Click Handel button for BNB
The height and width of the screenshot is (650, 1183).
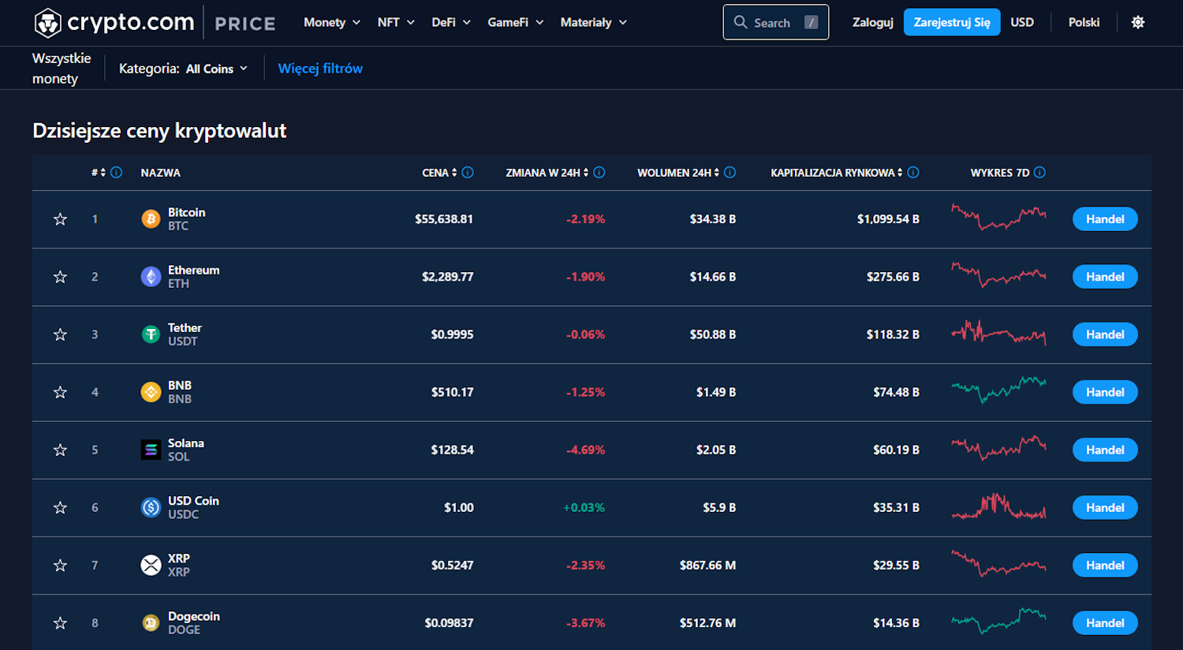click(1105, 392)
